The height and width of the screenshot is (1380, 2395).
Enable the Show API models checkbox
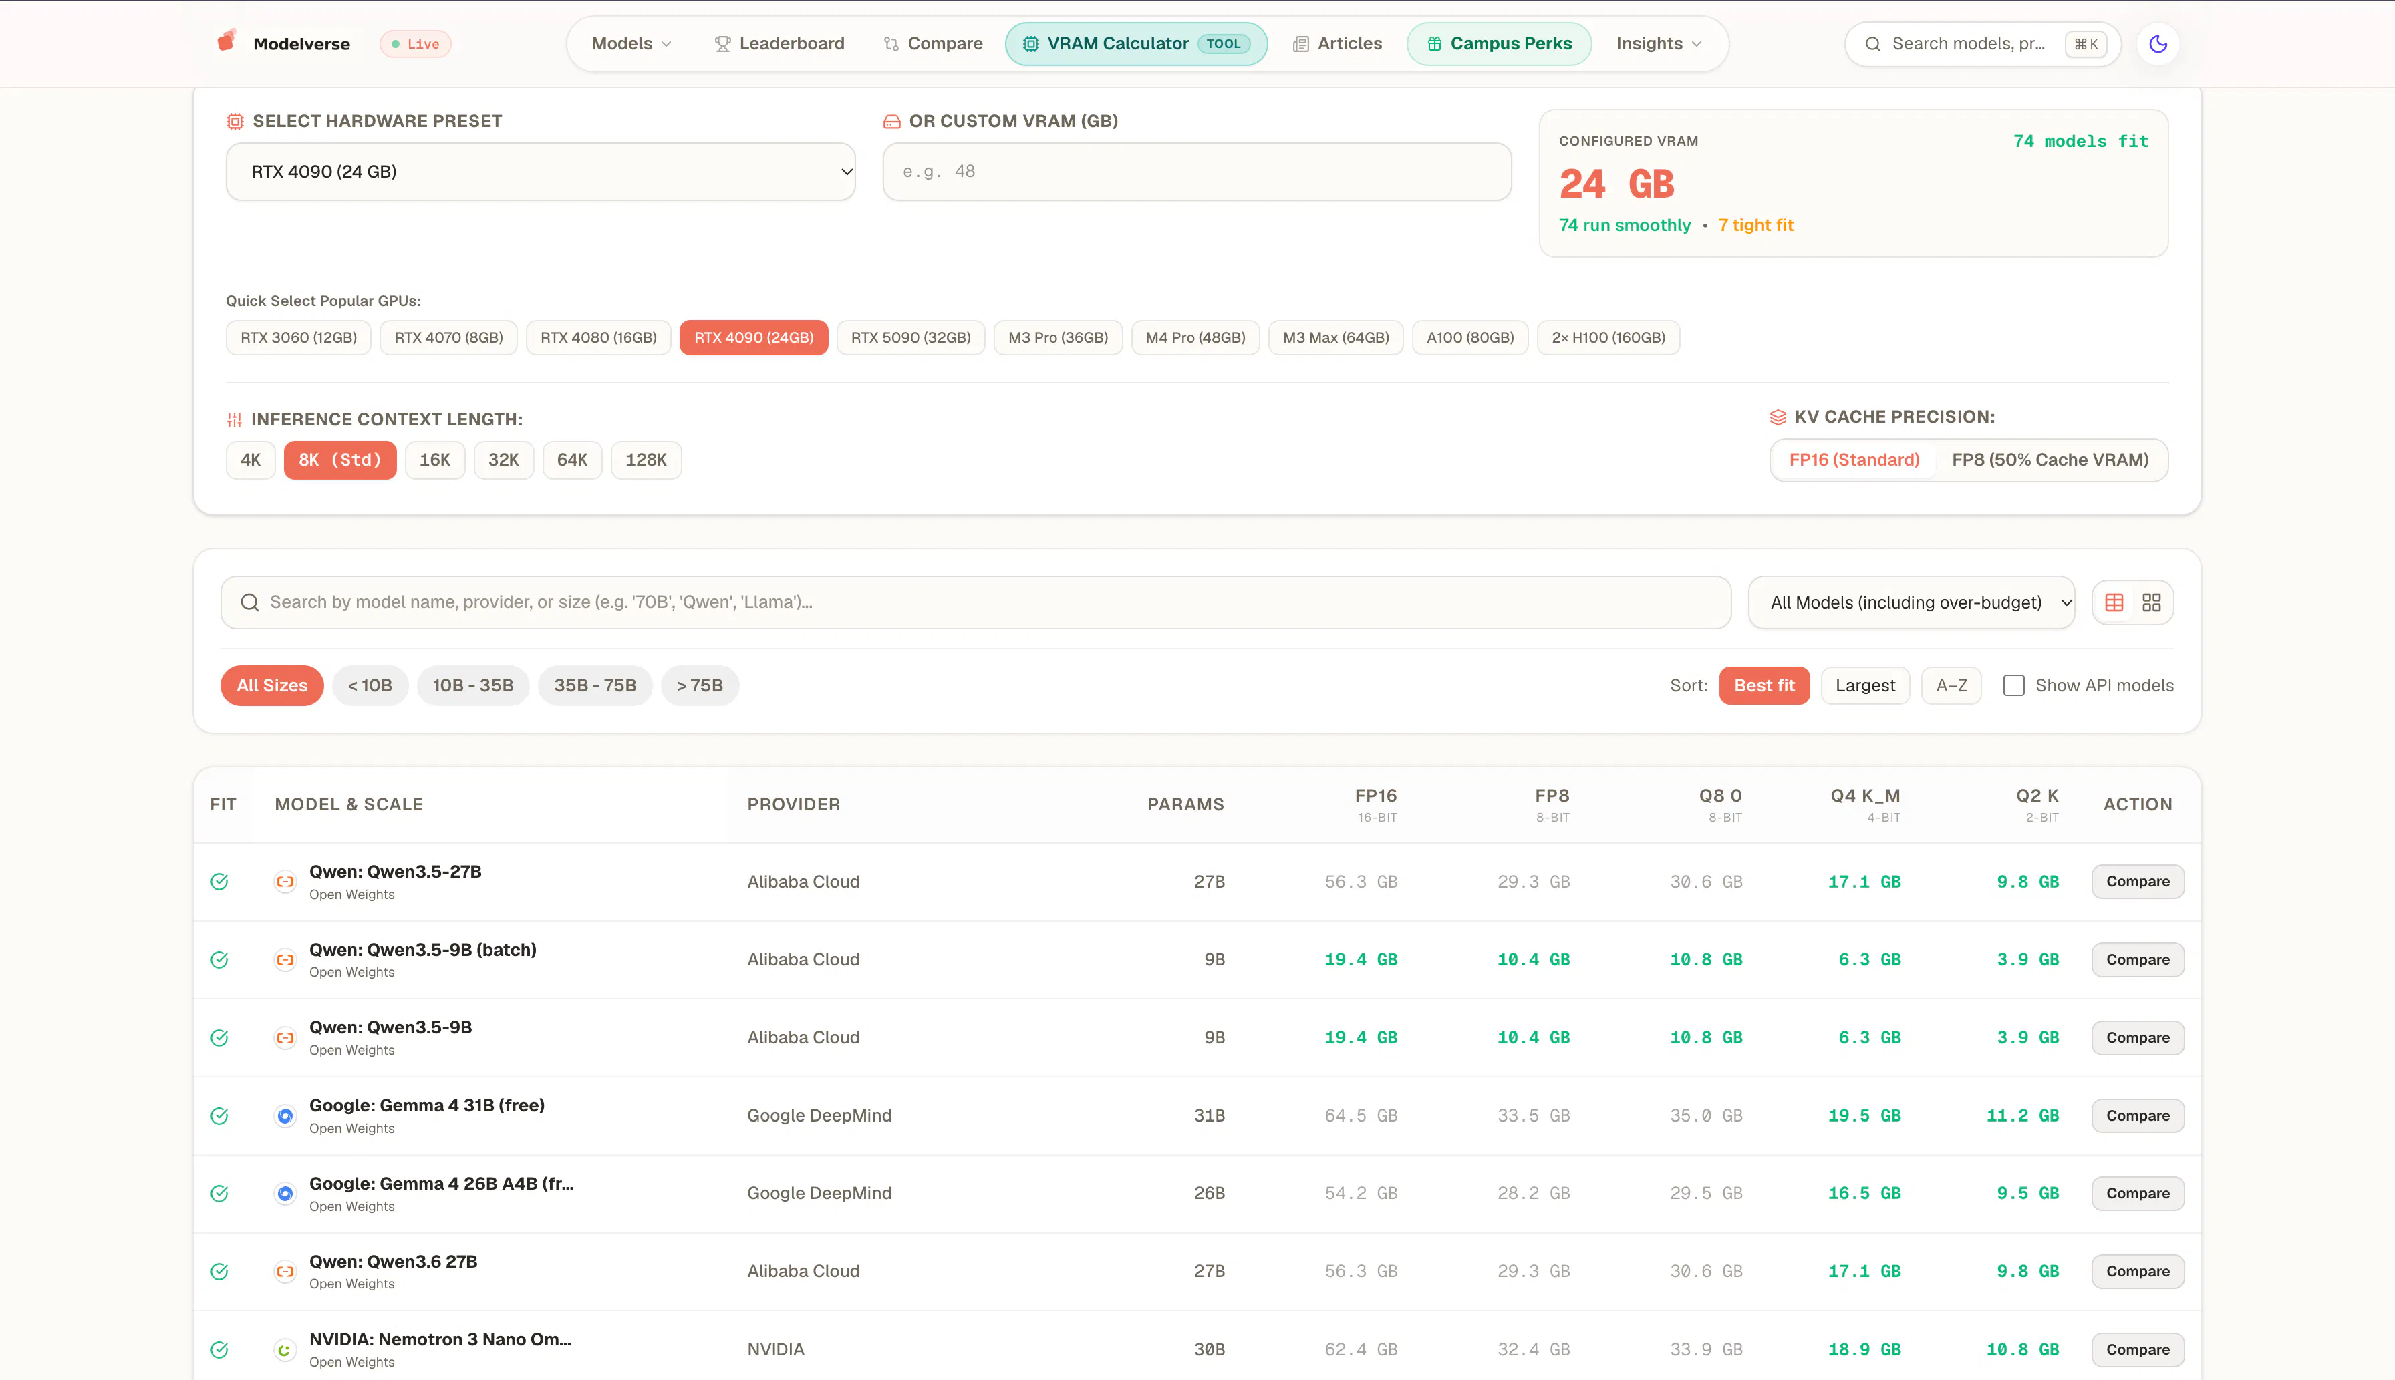click(2014, 685)
